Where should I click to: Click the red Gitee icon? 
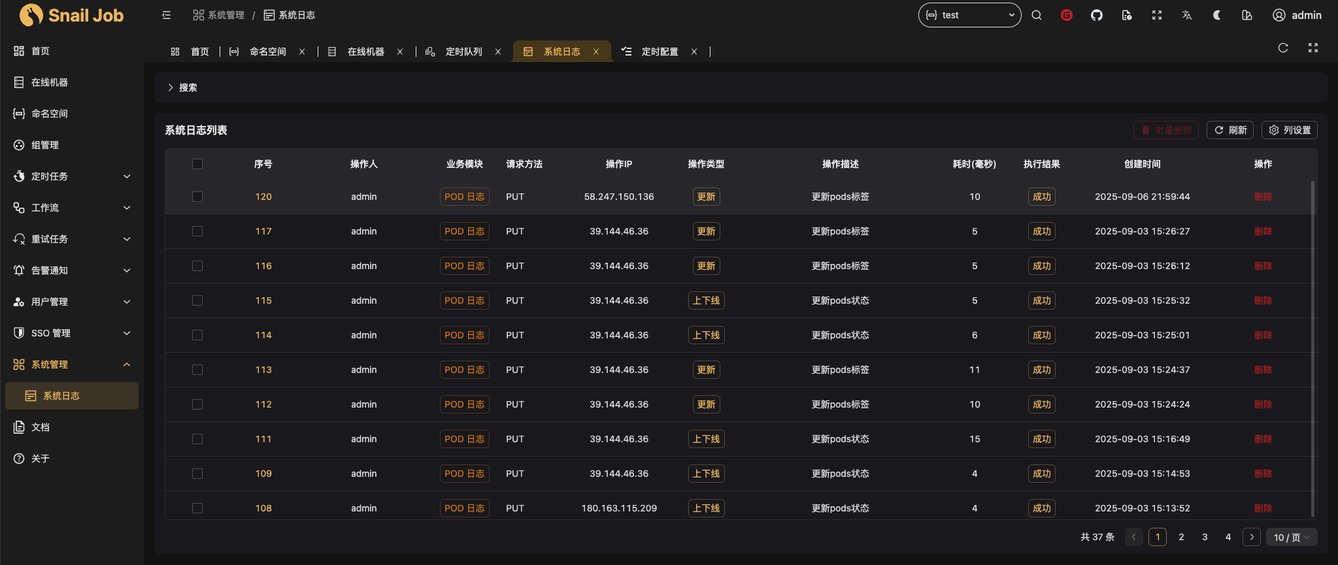coord(1066,15)
